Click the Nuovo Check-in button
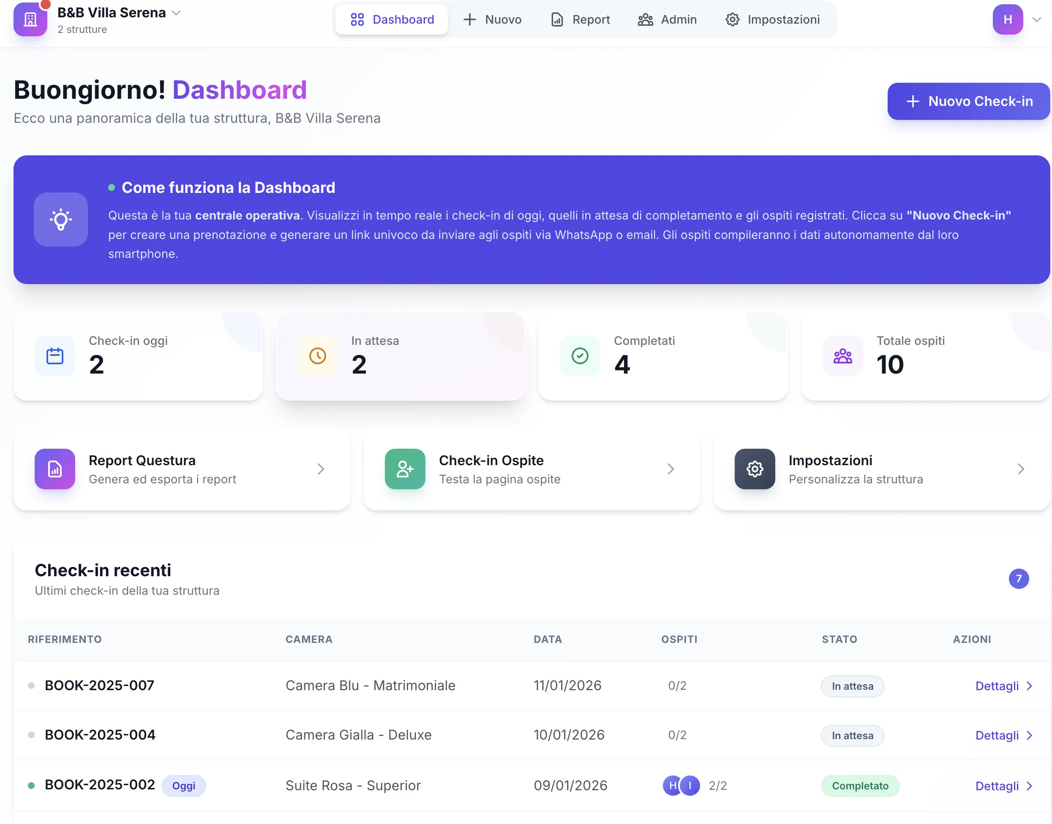This screenshot has width=1052, height=824. [968, 101]
